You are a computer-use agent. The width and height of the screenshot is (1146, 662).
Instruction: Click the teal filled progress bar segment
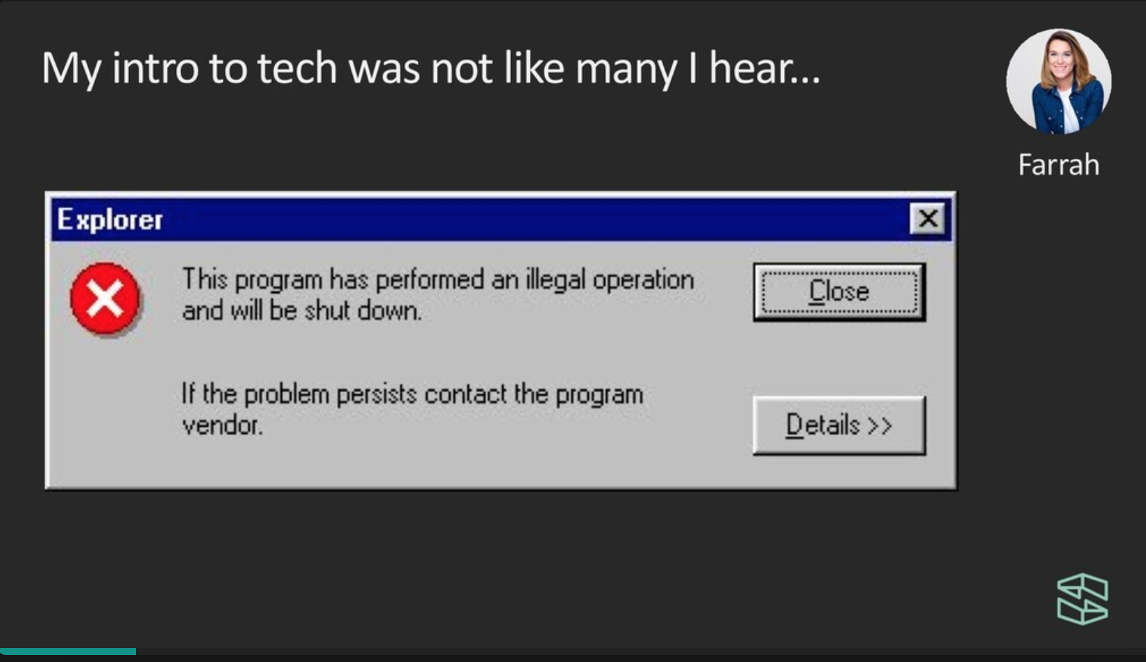(68, 652)
